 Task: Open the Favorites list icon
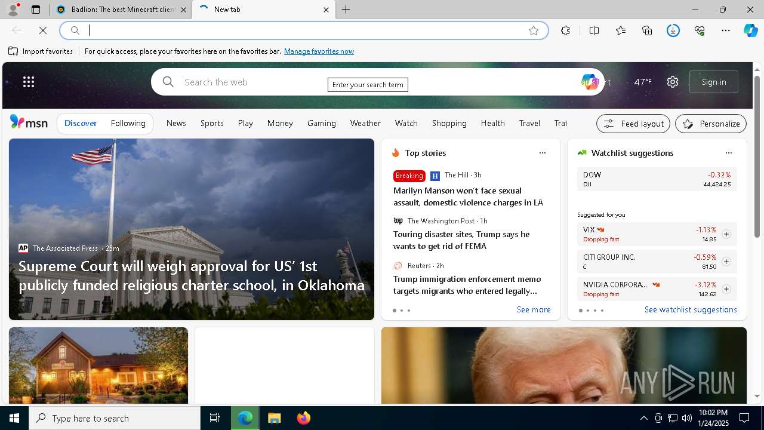[x=621, y=30]
